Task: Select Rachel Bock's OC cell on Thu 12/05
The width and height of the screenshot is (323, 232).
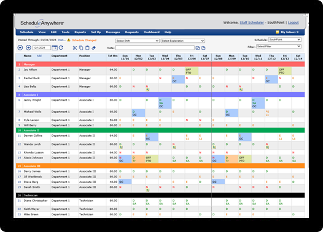Action: [x=178, y=79]
